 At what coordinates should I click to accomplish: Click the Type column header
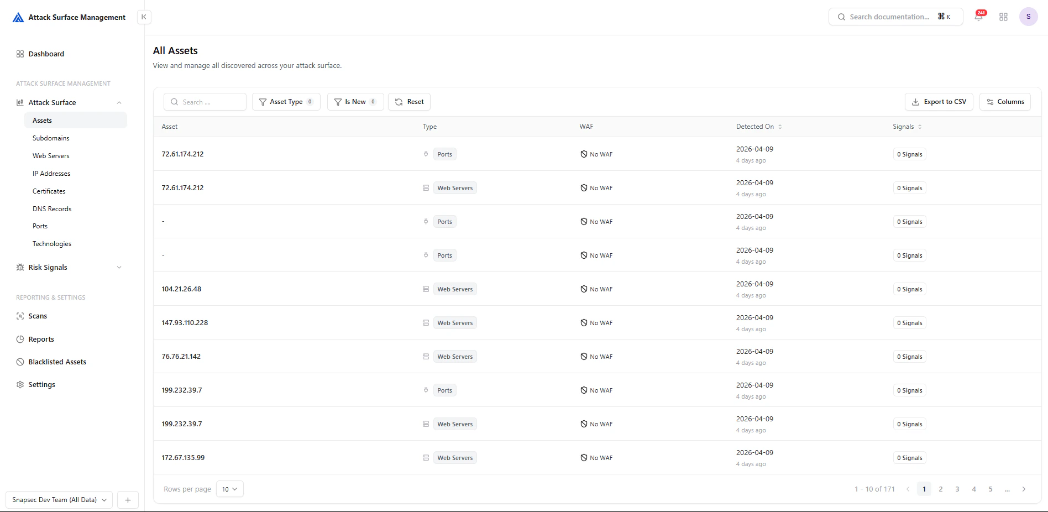coord(429,127)
